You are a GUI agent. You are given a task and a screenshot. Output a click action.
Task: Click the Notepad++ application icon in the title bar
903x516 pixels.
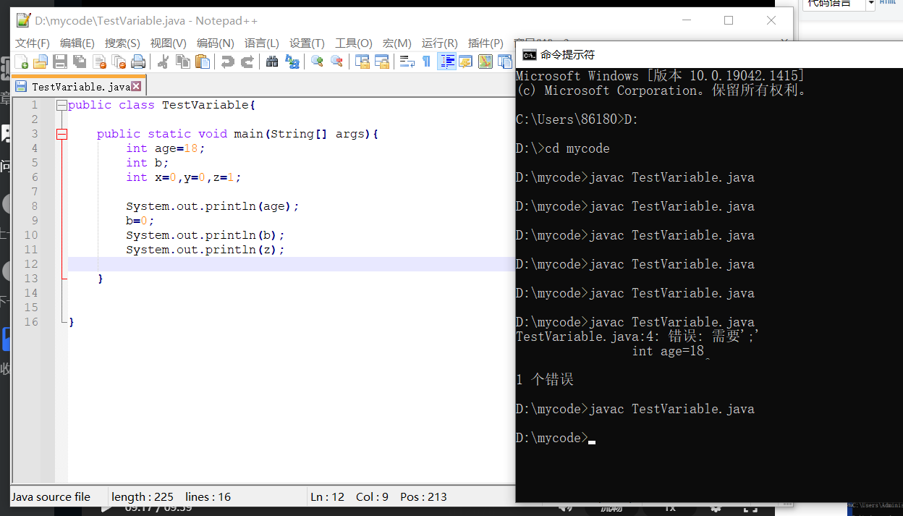(x=24, y=20)
